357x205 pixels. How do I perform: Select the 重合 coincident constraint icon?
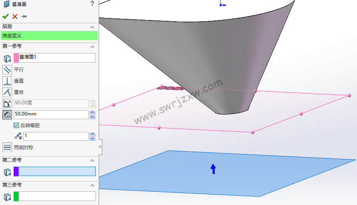pyautogui.click(x=7, y=92)
